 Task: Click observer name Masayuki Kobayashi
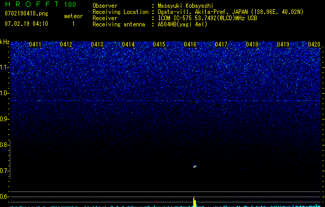coord(185,6)
